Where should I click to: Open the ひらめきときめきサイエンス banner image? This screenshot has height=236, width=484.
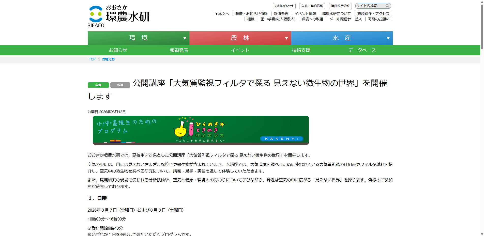pos(201,130)
